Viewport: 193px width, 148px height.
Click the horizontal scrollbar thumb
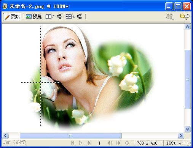click(x=70, y=136)
